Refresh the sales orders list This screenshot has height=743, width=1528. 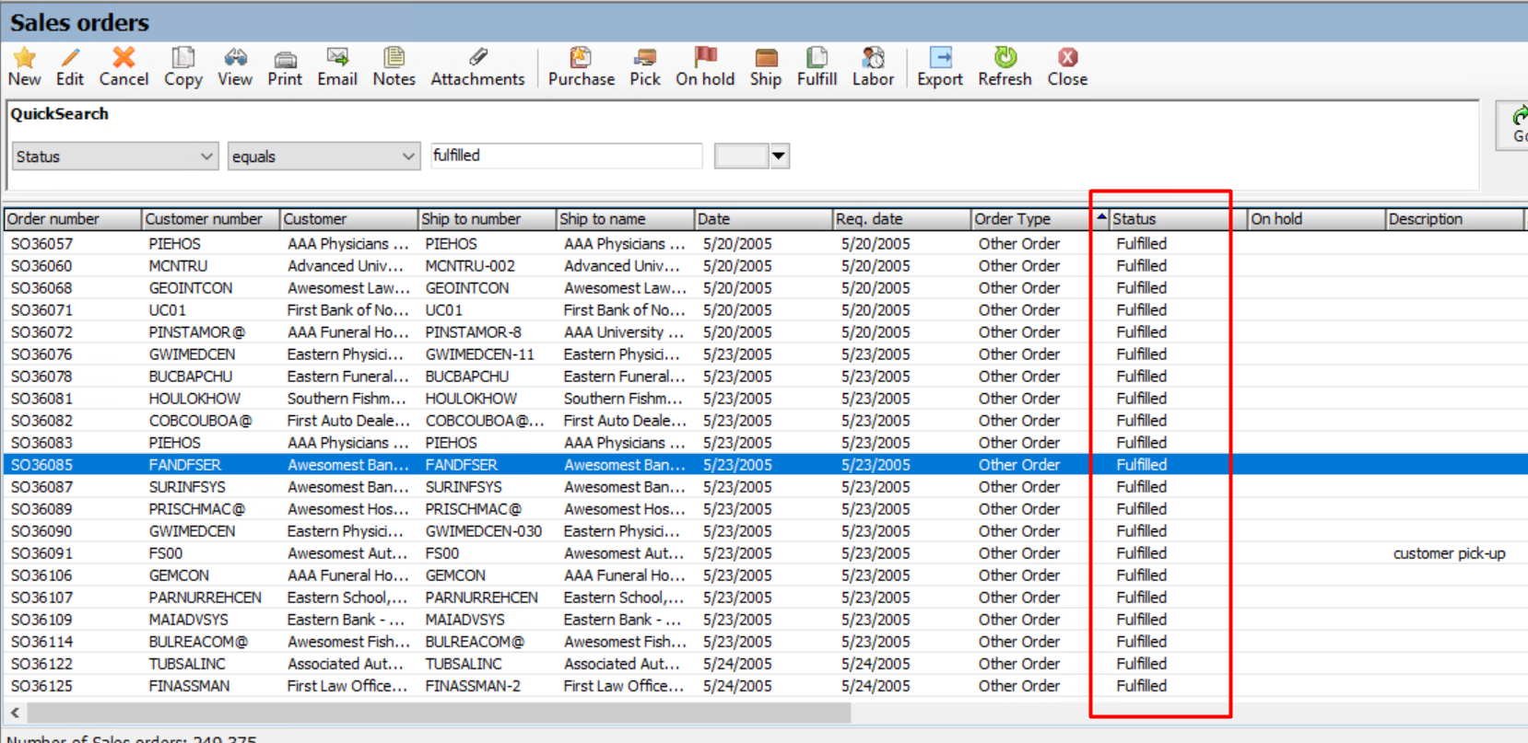tap(1005, 58)
